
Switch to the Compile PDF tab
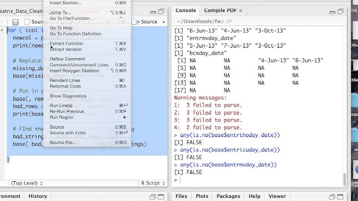click(220, 10)
